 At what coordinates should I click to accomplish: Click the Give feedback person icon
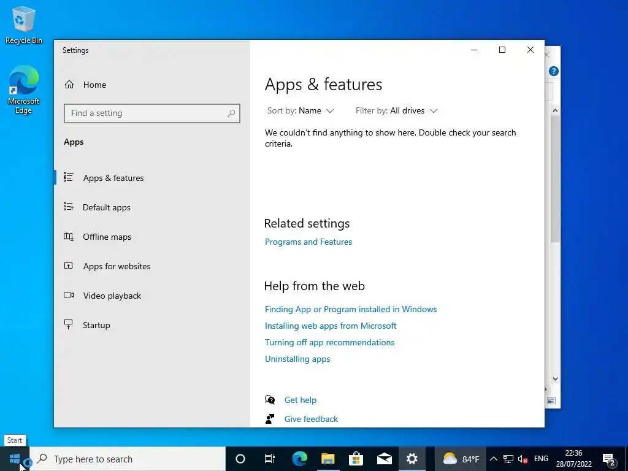[270, 419]
